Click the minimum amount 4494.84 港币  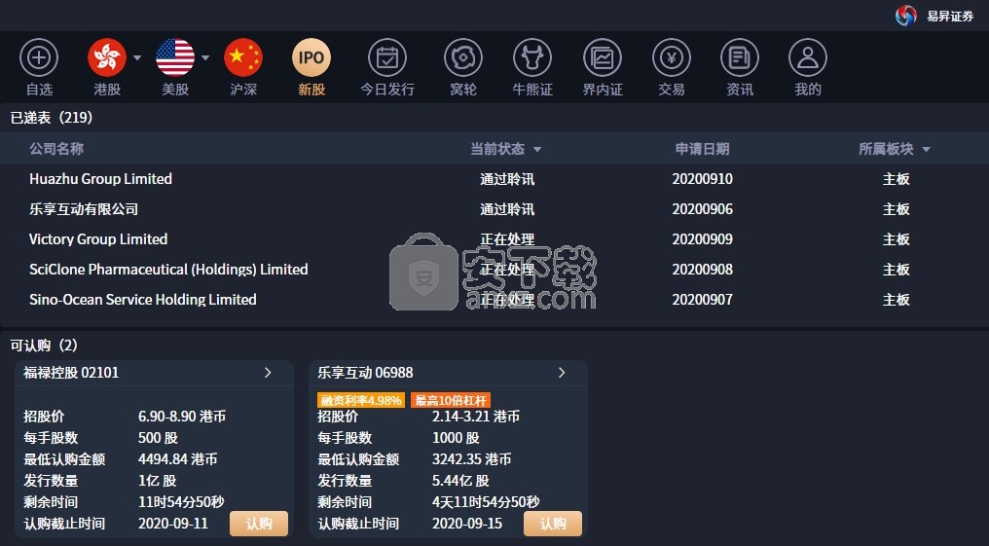tap(177, 459)
